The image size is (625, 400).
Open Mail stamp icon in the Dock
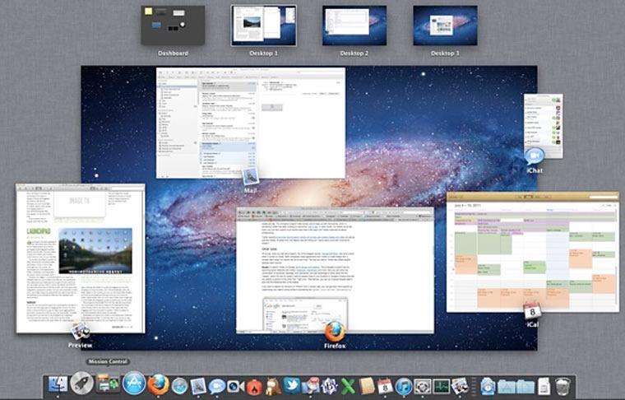click(x=198, y=386)
